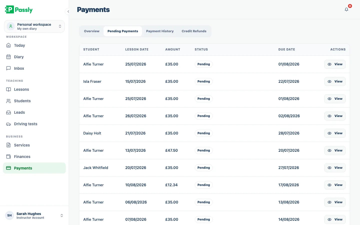Image resolution: width=360 pixels, height=225 pixels.
Task: Select the Pending Payments tab
Action: (x=123, y=31)
